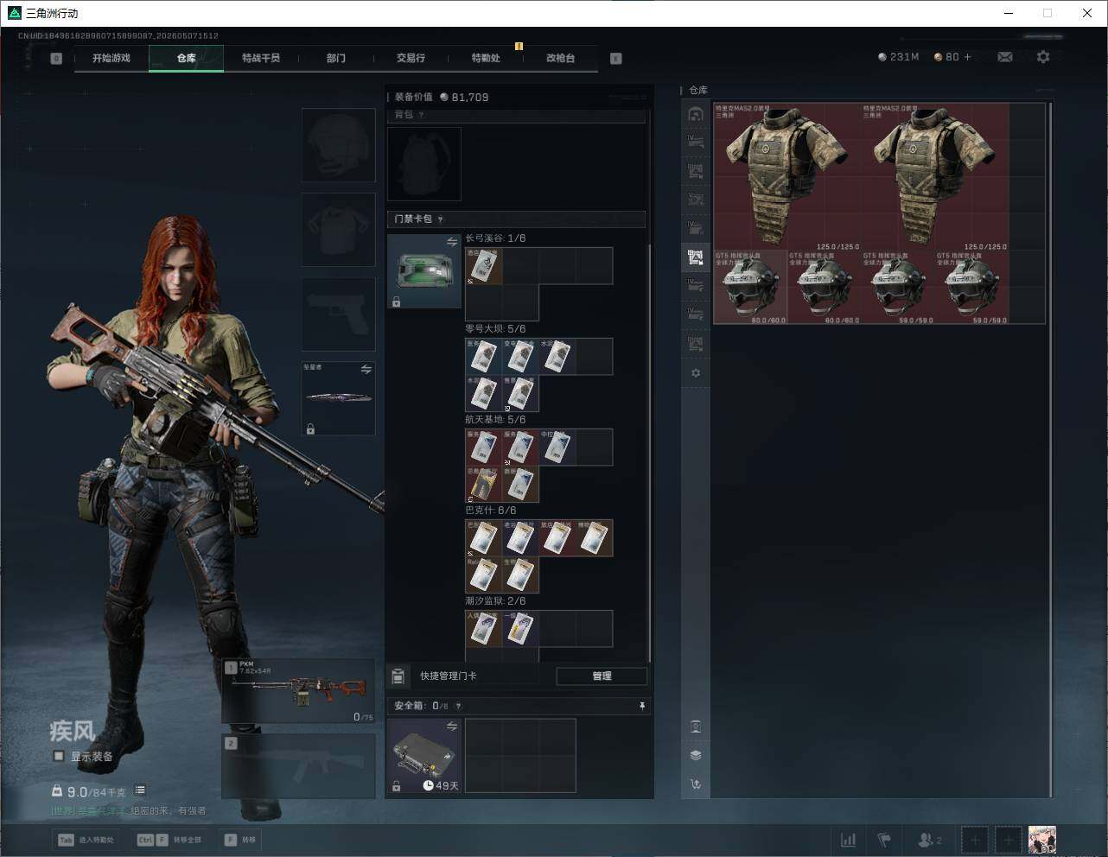1108x857 pixels.
Task: Click the warehouse scrollbar
Action: point(1051,449)
